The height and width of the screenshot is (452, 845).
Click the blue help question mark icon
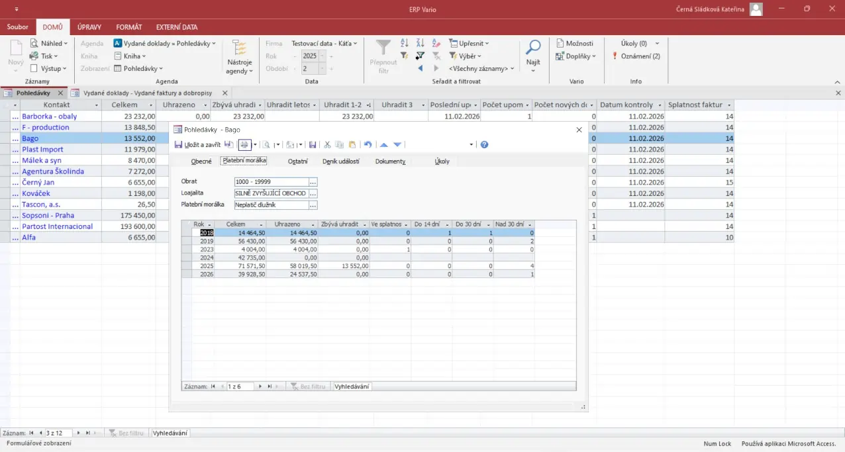tap(484, 144)
